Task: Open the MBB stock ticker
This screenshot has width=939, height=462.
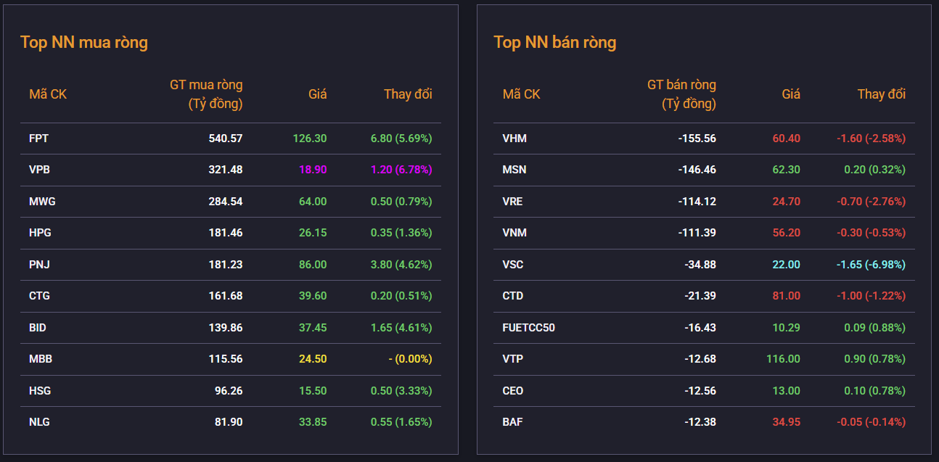Action: (x=41, y=359)
